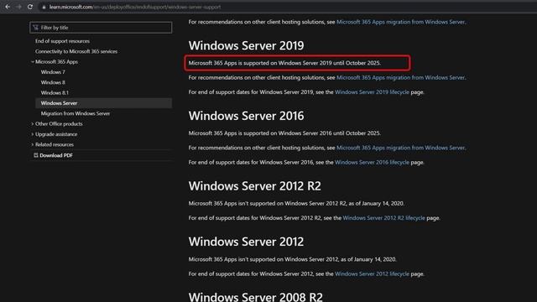The height and width of the screenshot is (302, 537).
Task: Select Windows 8 in sidebar
Action: (53, 82)
